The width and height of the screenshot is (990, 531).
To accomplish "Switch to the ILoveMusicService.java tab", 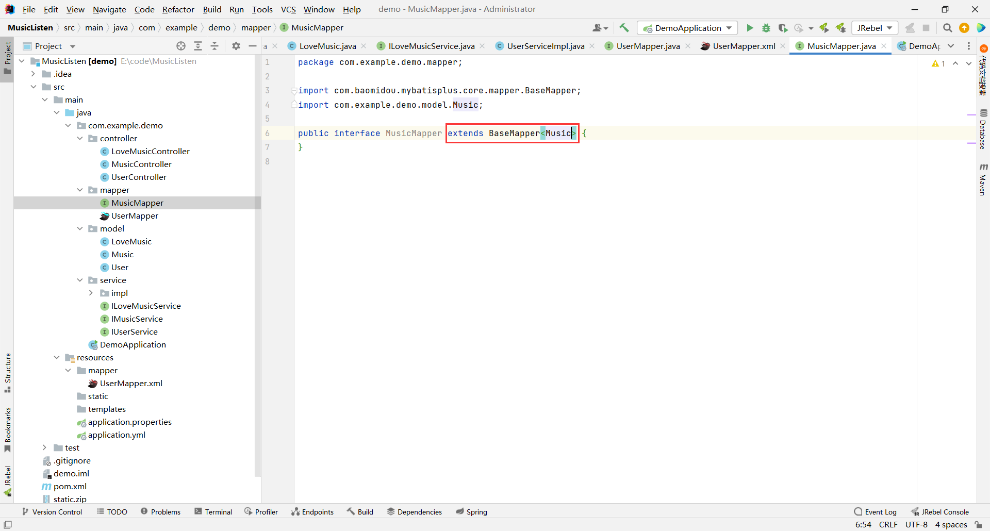I will [x=432, y=46].
